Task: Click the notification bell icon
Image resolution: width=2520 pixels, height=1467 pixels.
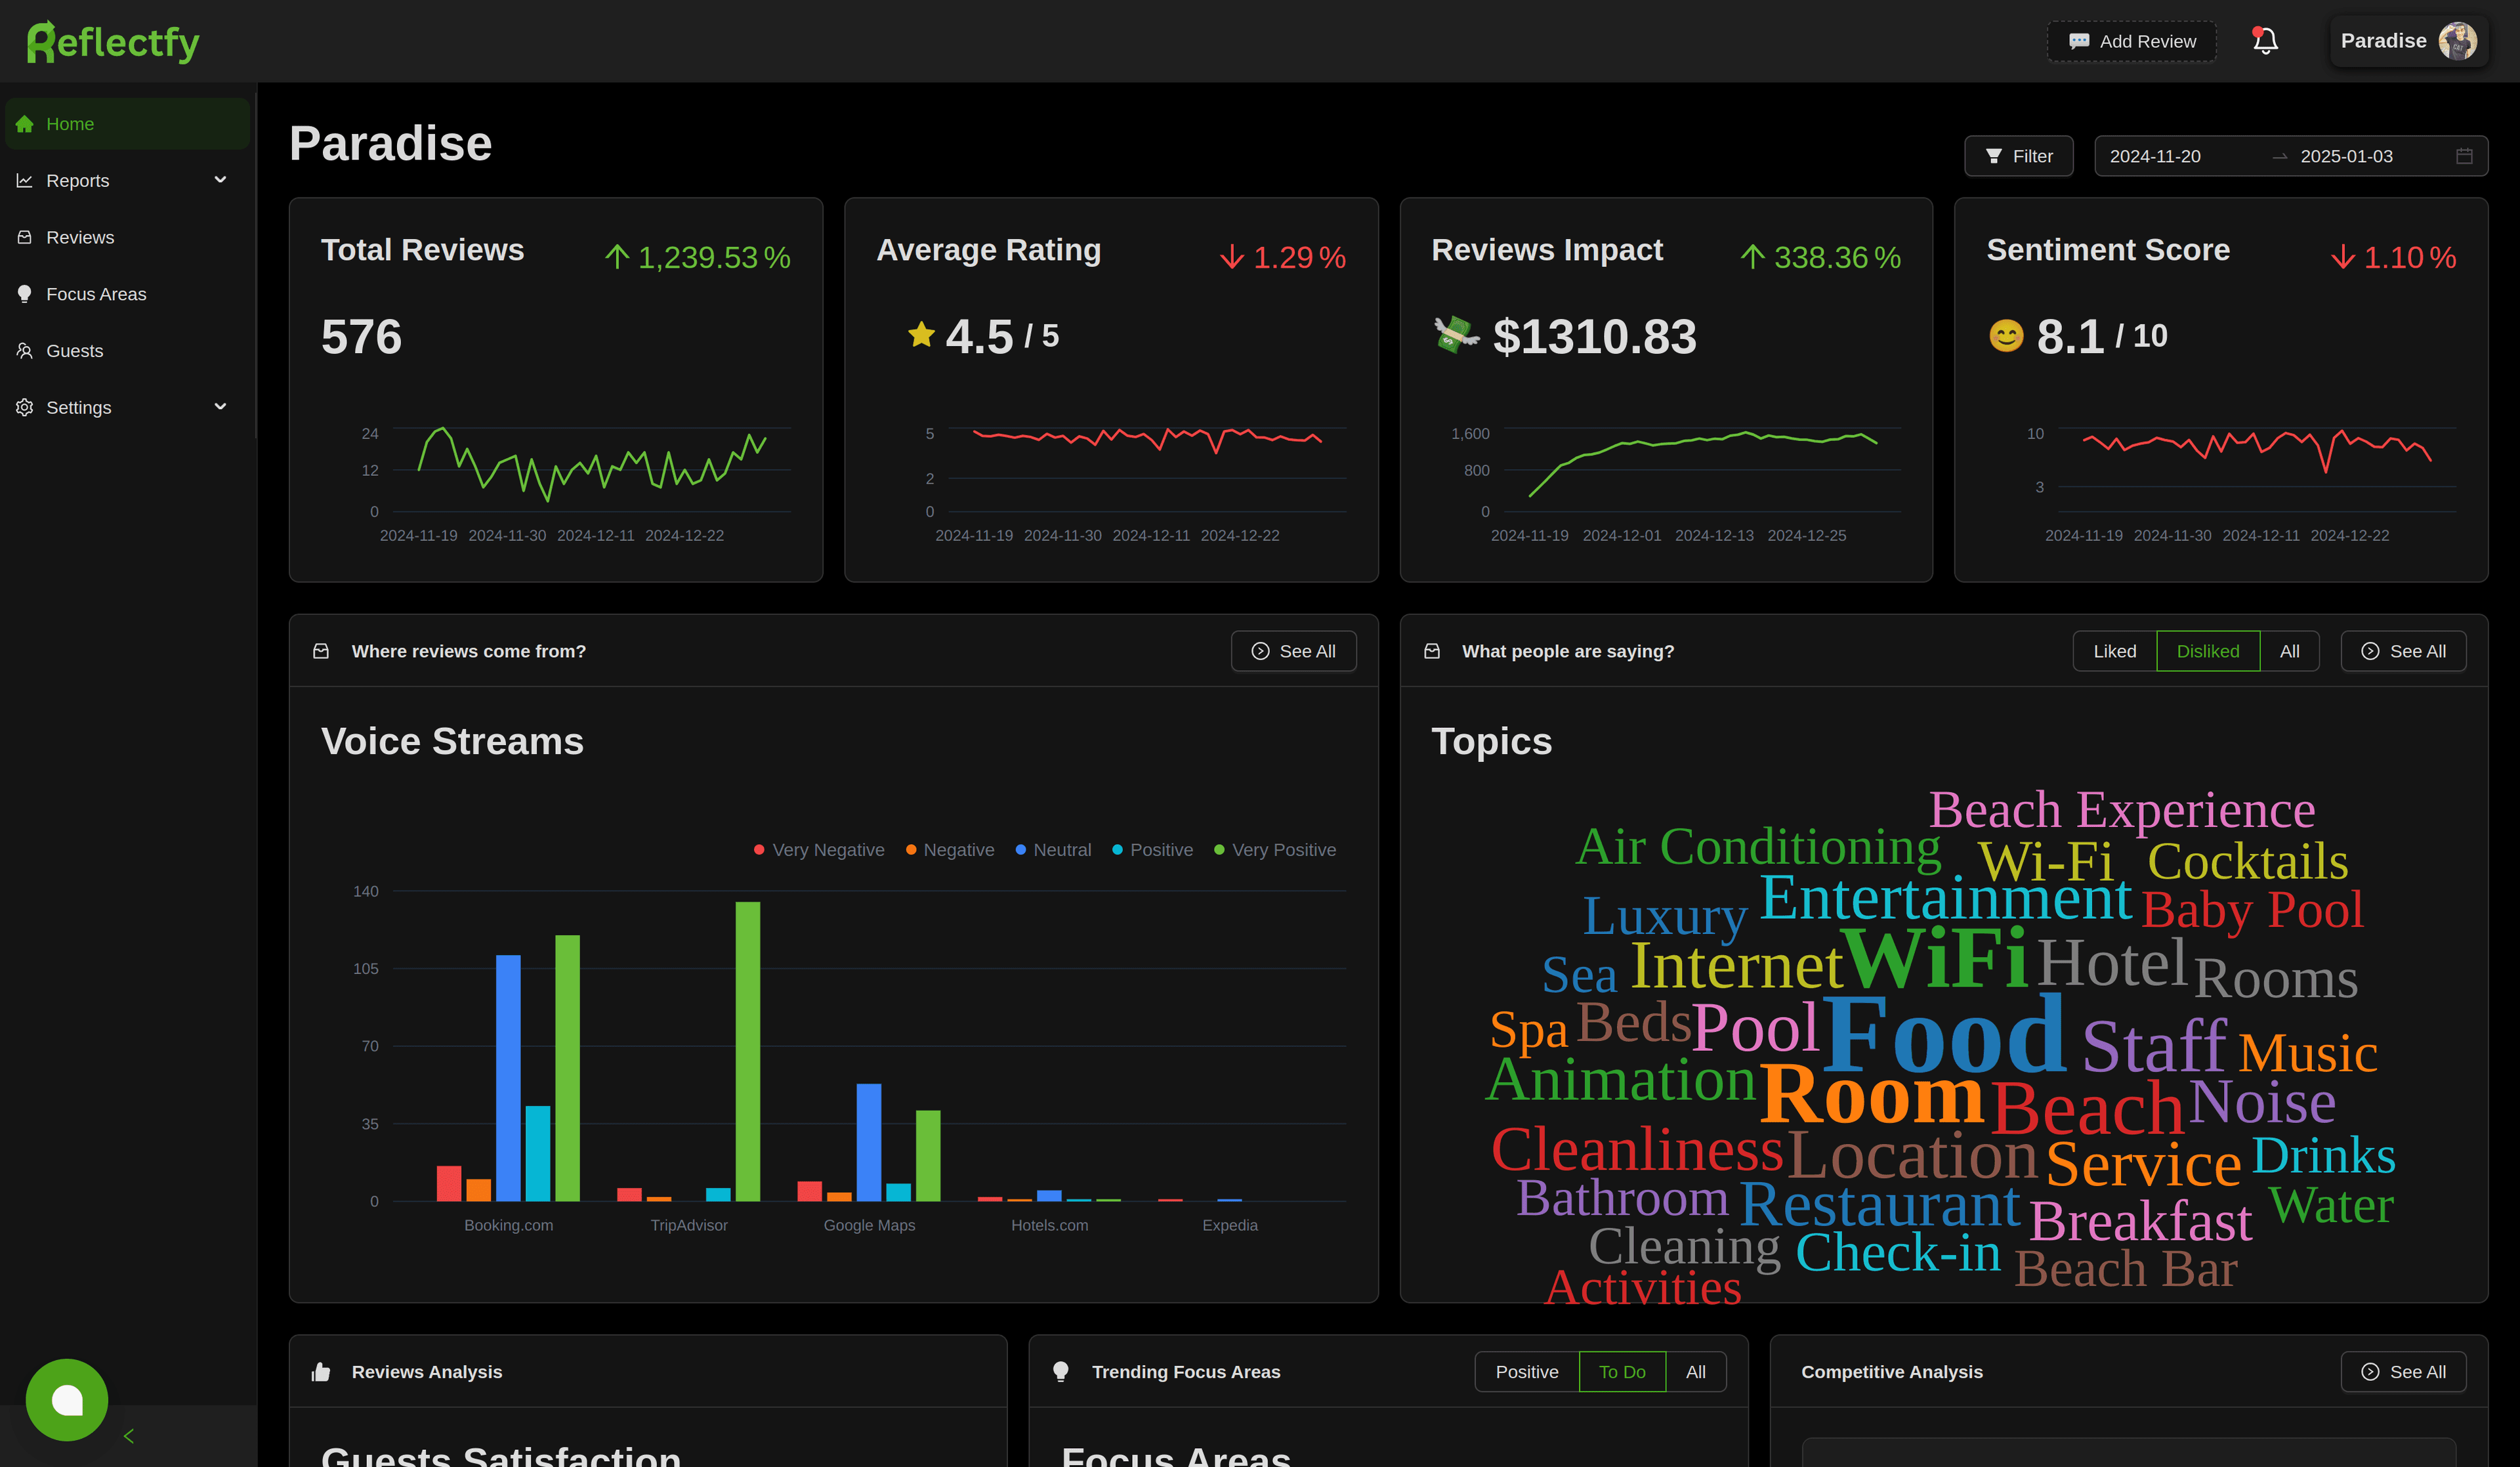Action: click(x=2265, y=41)
